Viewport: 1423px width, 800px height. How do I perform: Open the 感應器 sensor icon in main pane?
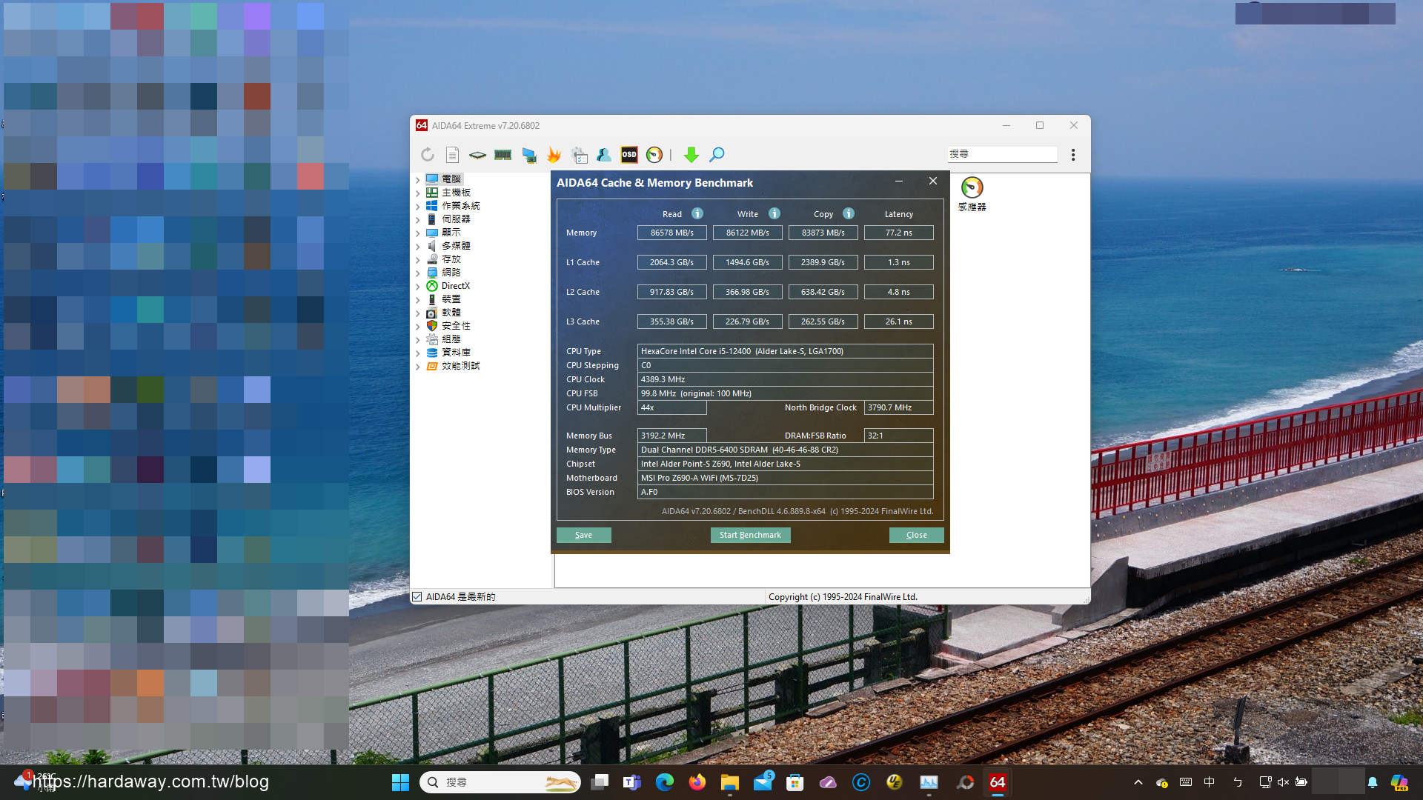[972, 194]
